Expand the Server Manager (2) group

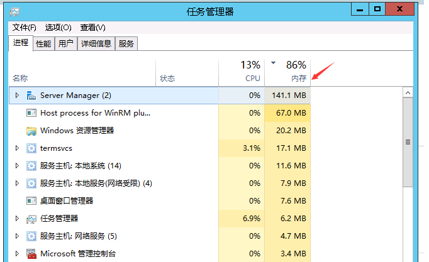[x=18, y=96]
